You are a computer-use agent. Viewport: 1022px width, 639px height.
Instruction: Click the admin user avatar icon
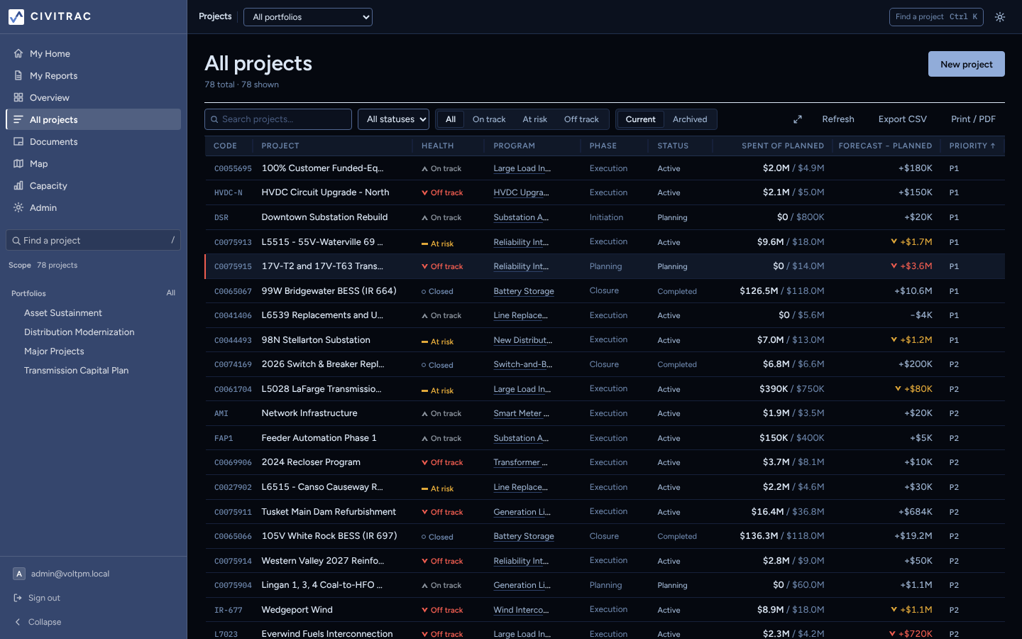[19, 574]
